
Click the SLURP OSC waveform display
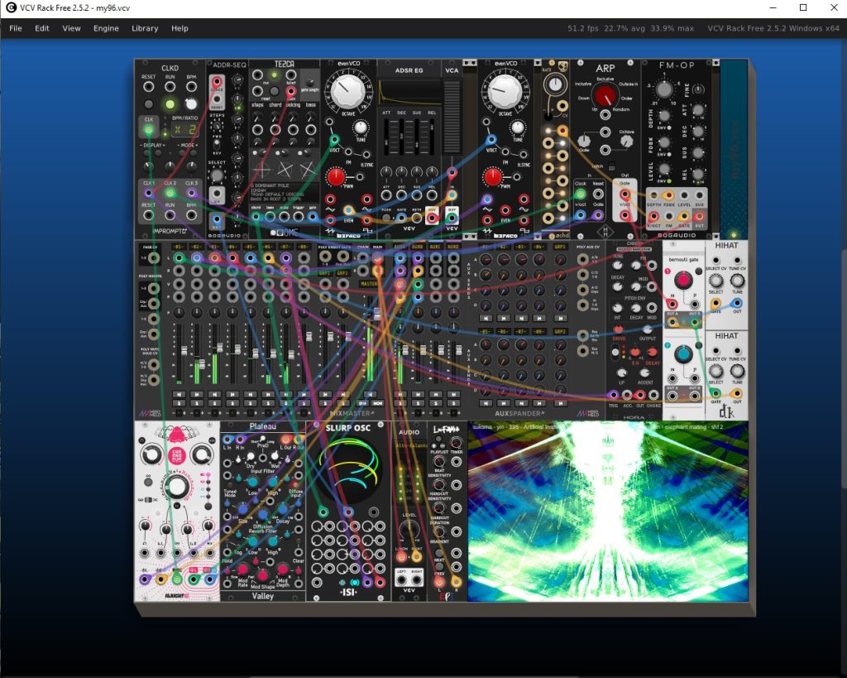348,469
